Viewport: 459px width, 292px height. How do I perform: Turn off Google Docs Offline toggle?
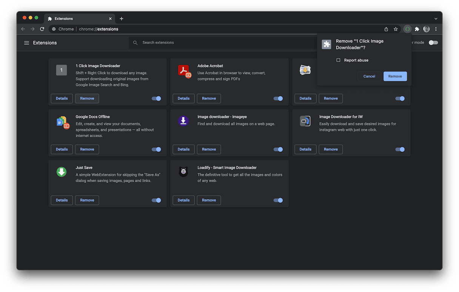coord(156,150)
